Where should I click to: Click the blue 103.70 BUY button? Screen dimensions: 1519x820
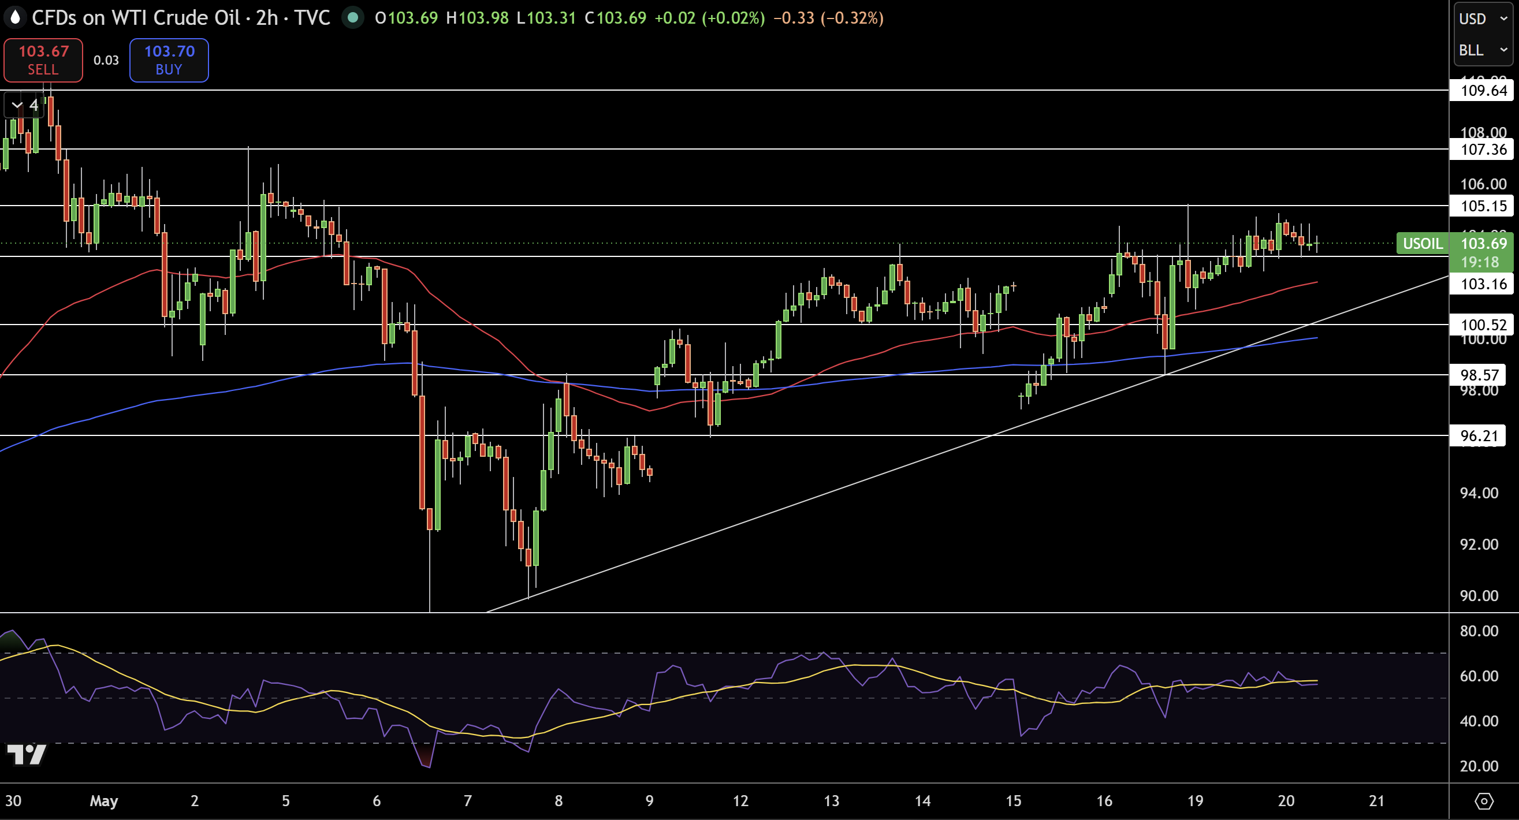[x=169, y=60]
